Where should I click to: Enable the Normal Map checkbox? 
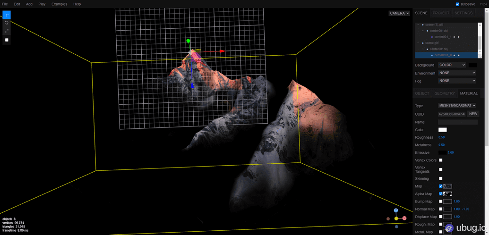[x=441, y=209]
